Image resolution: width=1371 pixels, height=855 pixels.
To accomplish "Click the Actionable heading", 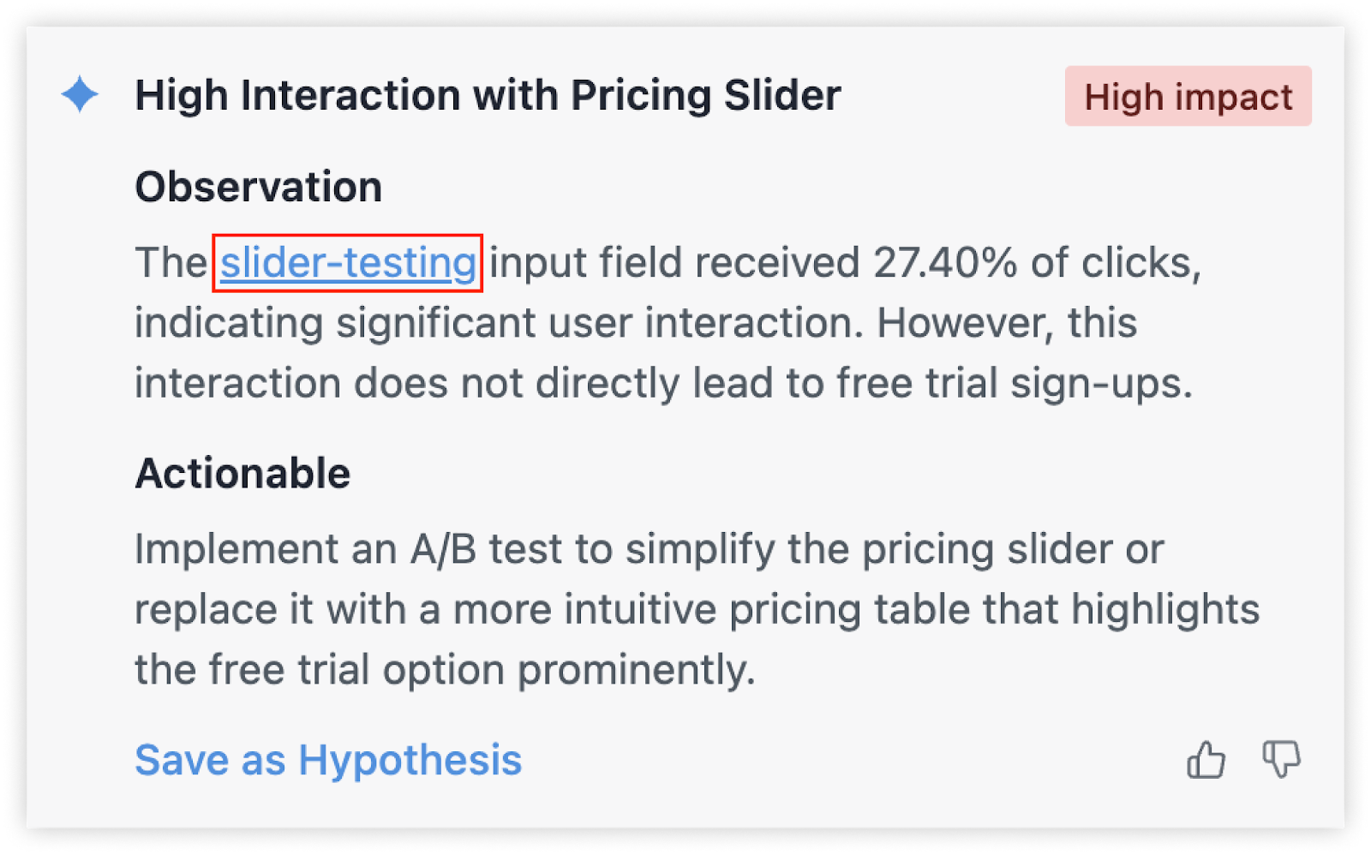I will click(x=242, y=473).
